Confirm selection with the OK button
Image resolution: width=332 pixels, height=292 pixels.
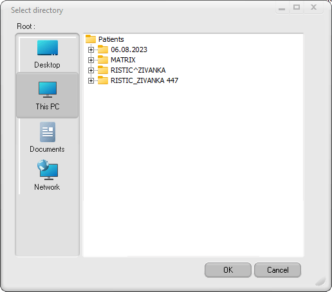228,270
